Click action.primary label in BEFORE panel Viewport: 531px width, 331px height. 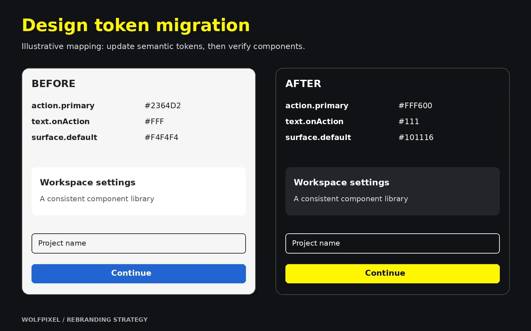[63, 106]
